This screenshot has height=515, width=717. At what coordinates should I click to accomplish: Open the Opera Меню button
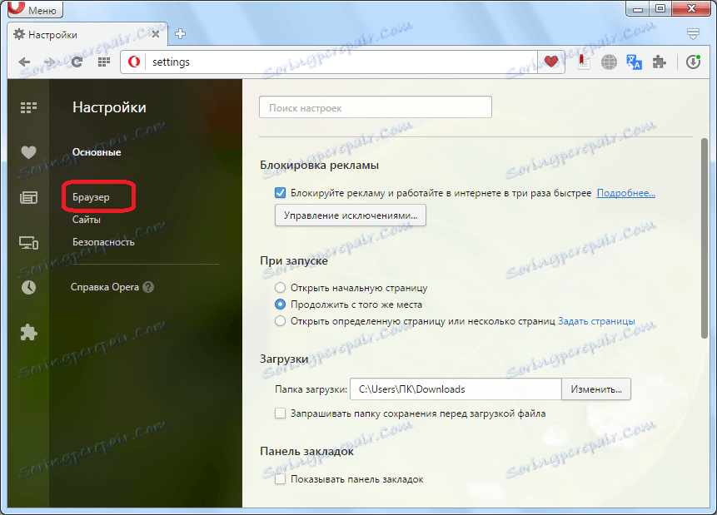tap(35, 9)
